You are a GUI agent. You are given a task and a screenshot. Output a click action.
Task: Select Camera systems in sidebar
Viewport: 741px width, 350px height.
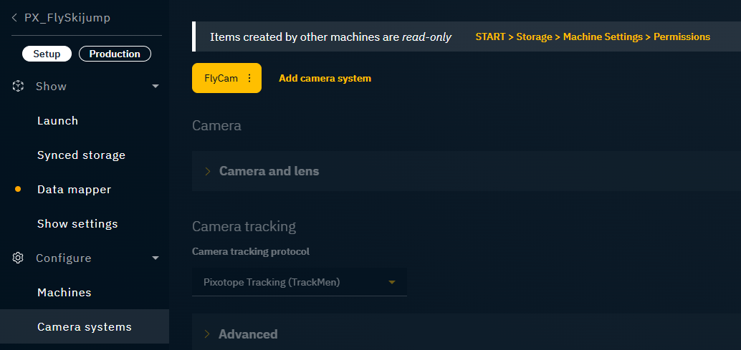tap(85, 327)
